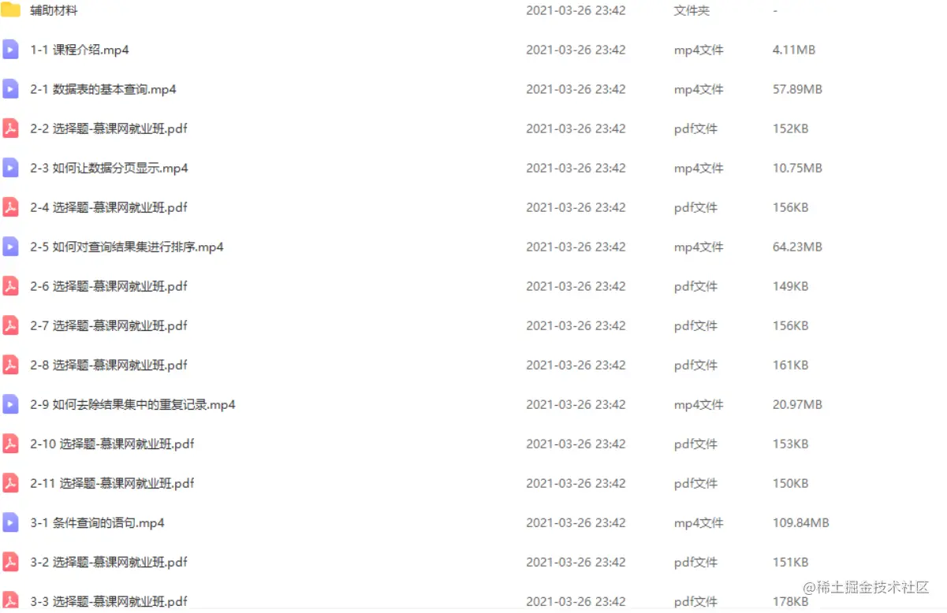Click file name 1-1 课程介绍.mp4
Image resolution: width=947 pixels, height=613 pixels.
pyautogui.click(x=80, y=50)
